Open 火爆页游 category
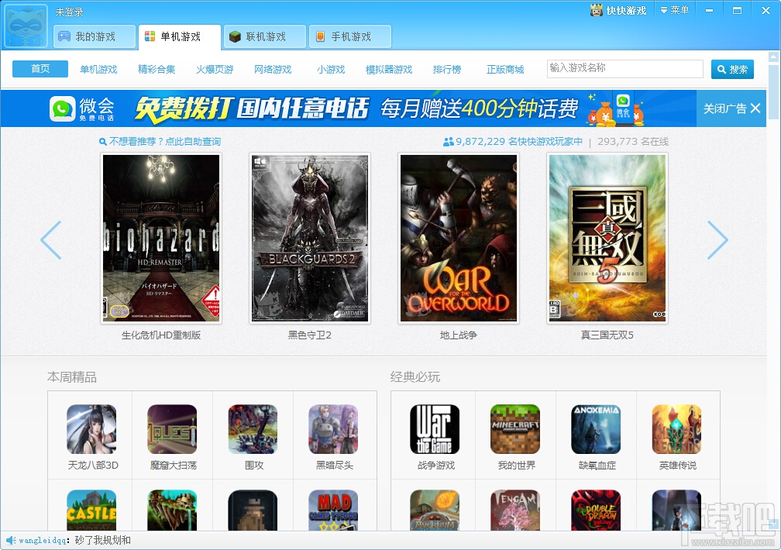The height and width of the screenshot is (550, 781). click(215, 69)
